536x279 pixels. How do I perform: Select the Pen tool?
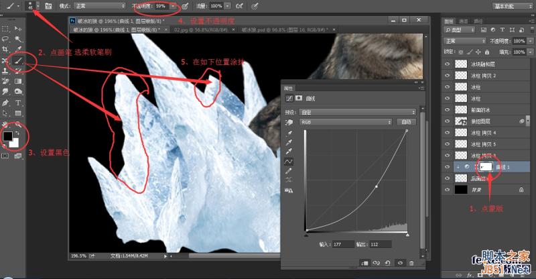click(5, 103)
